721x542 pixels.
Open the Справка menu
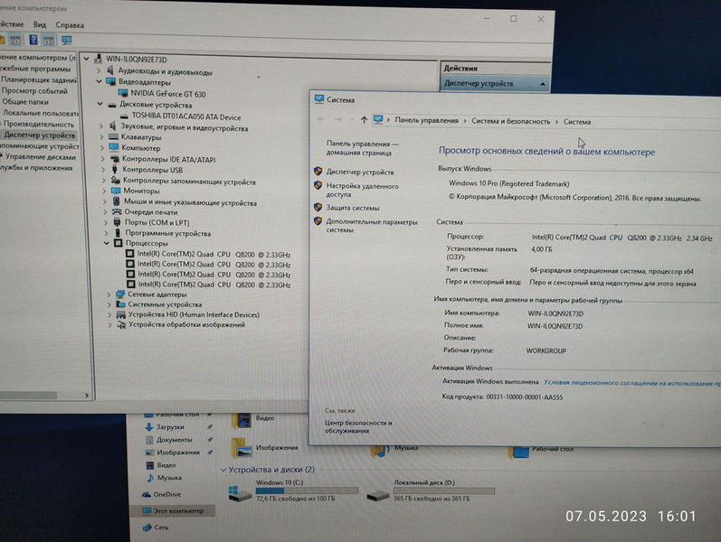coord(69,25)
